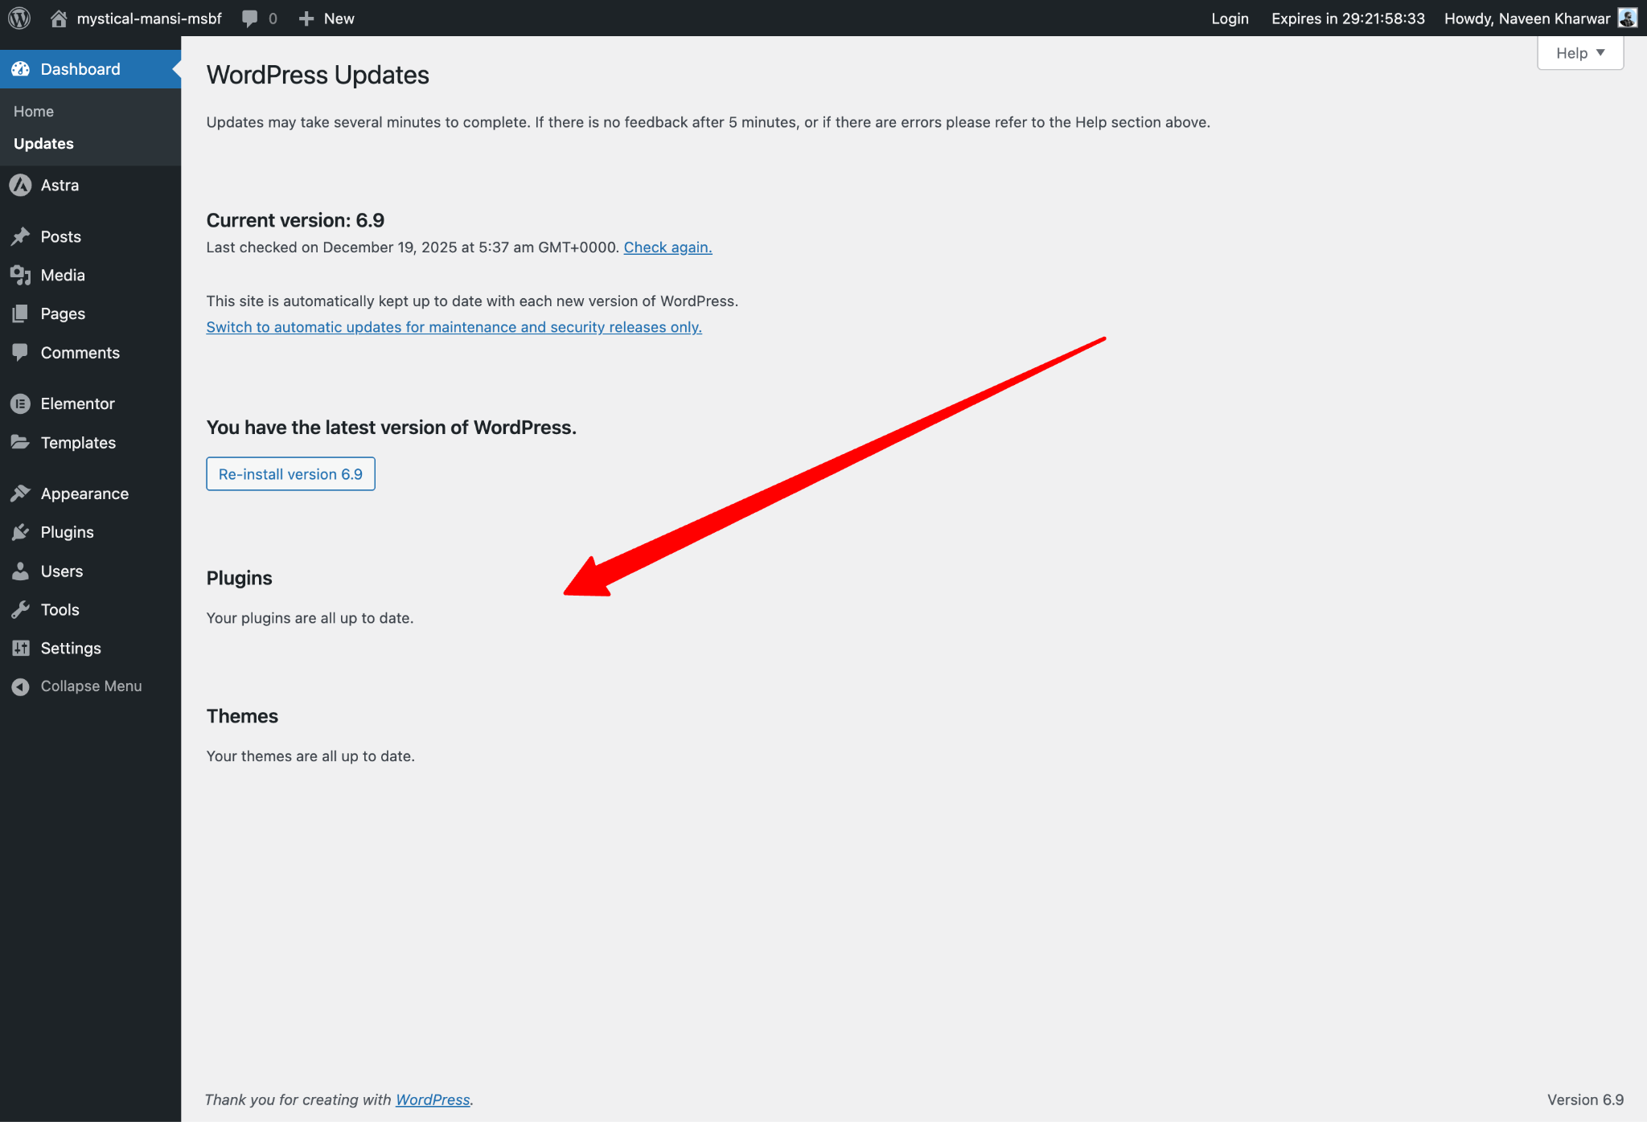
Task: Click the user avatar thumbnail
Action: 1627,18
